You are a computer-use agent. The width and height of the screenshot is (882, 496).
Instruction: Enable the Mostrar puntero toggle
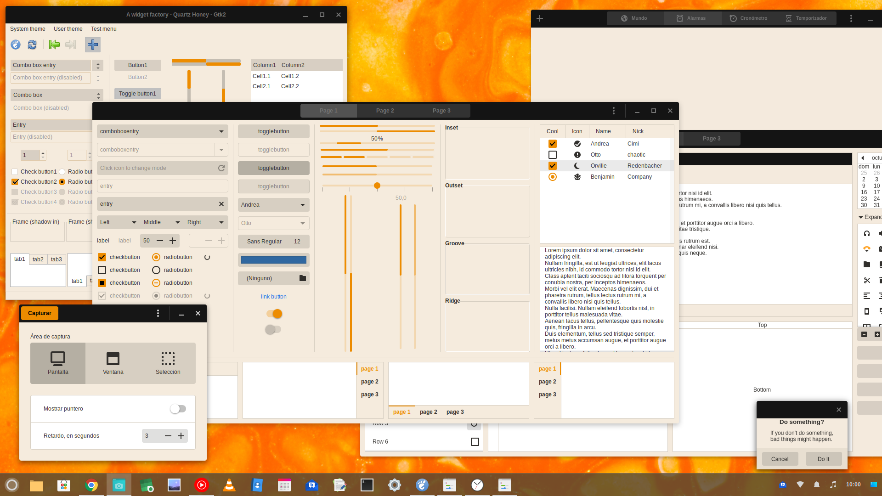178,408
